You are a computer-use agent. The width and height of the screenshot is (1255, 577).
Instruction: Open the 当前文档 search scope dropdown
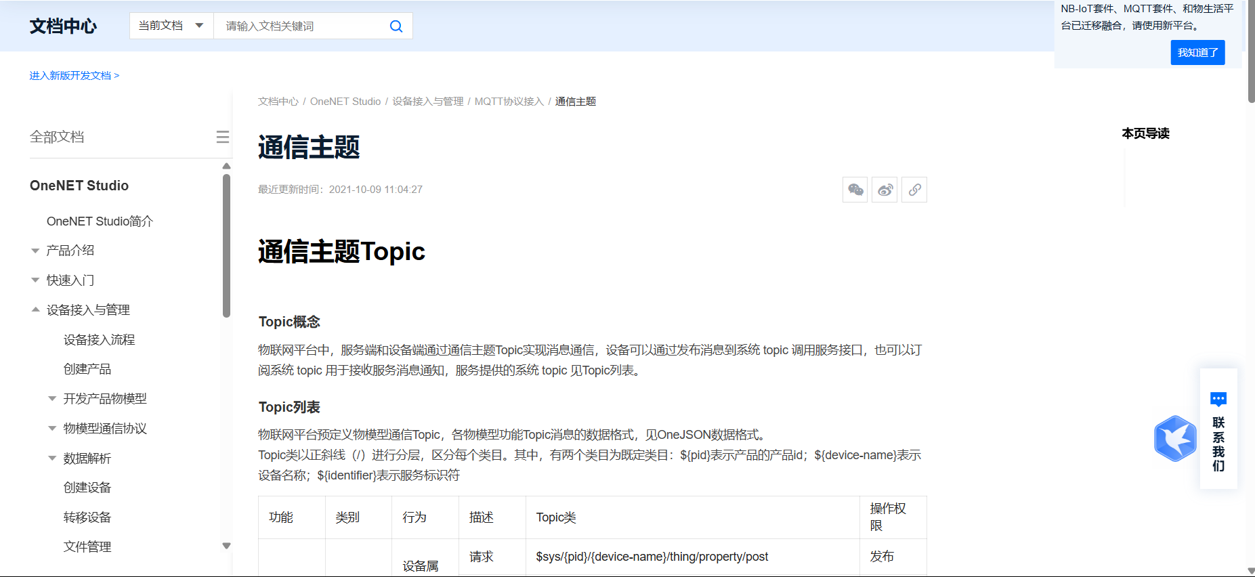coord(171,26)
